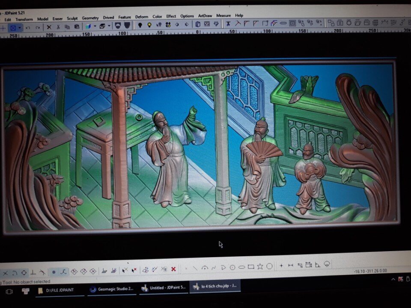411x308 pixels.
Task: Click the Redo arrow icon
Action: pos(38,27)
